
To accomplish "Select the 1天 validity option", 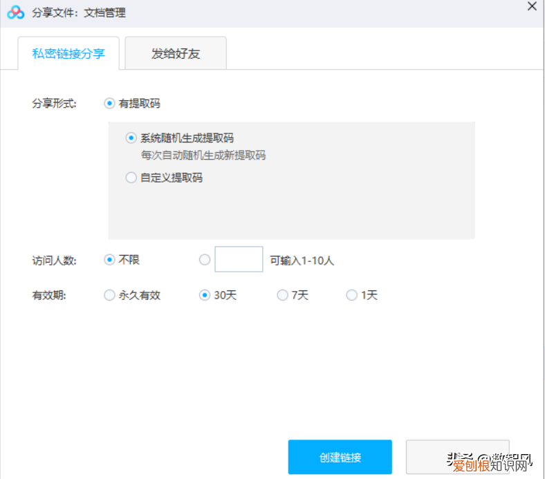I will tap(352, 295).
